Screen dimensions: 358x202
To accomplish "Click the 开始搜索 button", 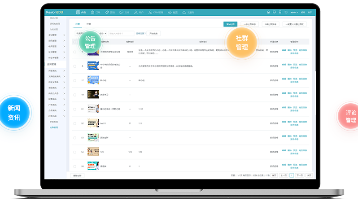I will point(153,33).
